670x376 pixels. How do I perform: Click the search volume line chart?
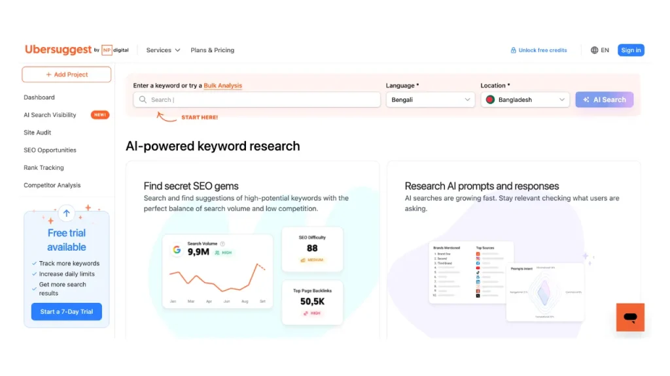(x=217, y=278)
